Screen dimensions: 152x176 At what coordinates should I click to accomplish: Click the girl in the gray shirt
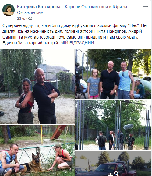tap(93, 84)
